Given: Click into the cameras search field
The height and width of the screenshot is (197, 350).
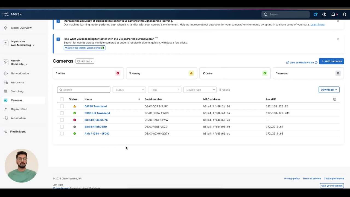Looking at the screenshot, I should [84, 90].
